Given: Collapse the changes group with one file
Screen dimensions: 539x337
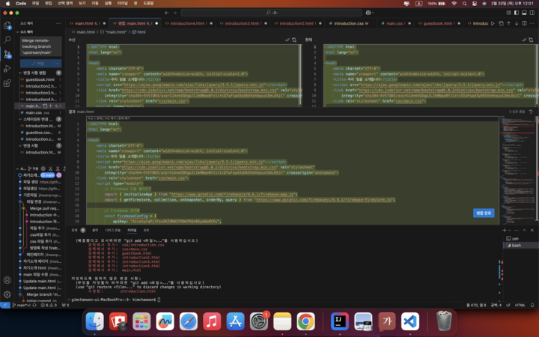Looking at the screenshot, I should coord(20,146).
